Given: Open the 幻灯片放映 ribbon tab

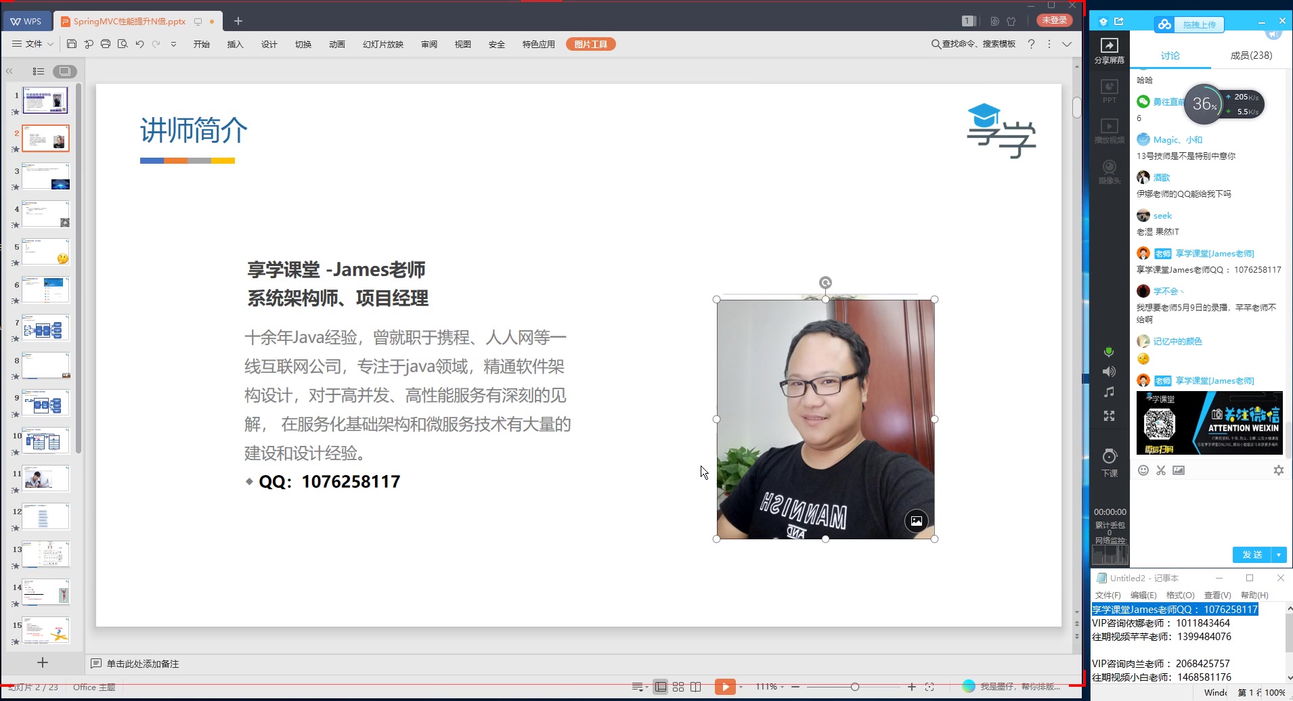Looking at the screenshot, I should (383, 44).
